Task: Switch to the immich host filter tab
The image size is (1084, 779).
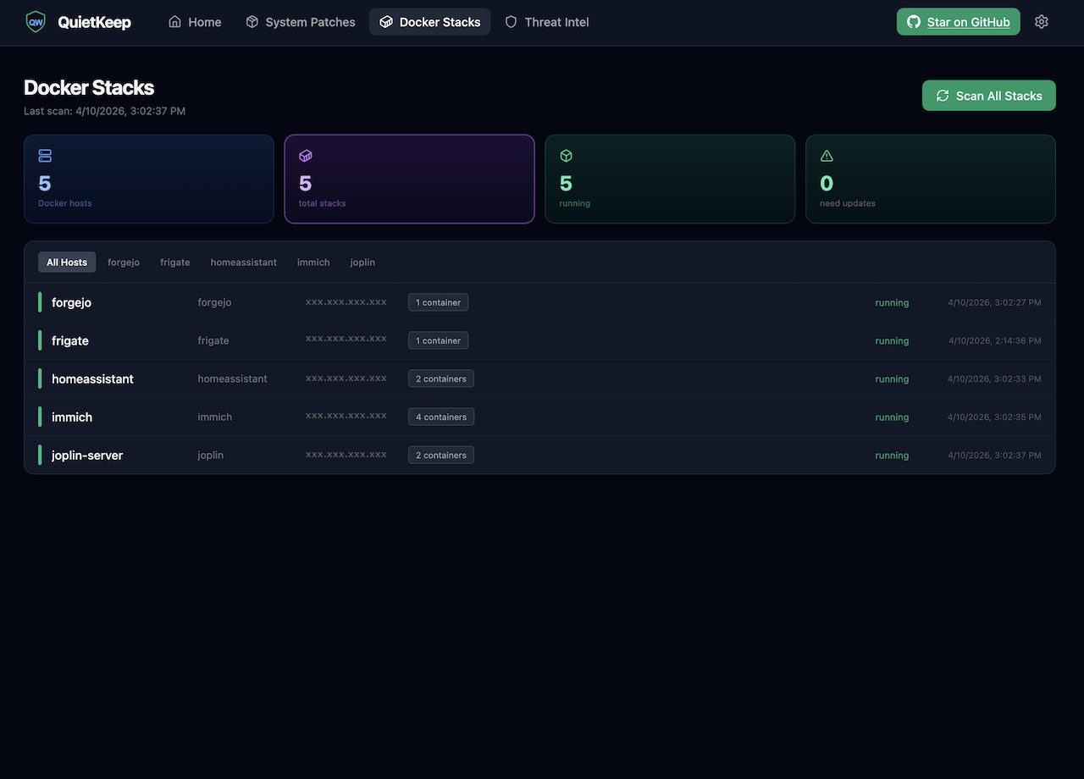Action: pos(313,262)
